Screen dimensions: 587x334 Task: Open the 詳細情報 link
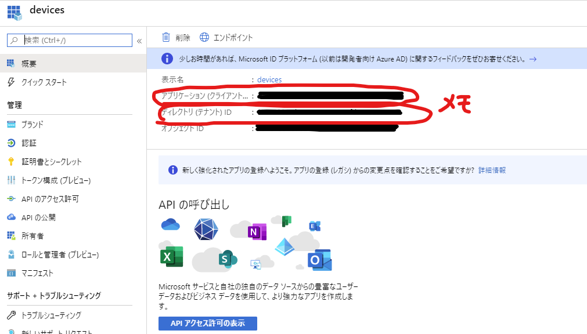coord(492,170)
